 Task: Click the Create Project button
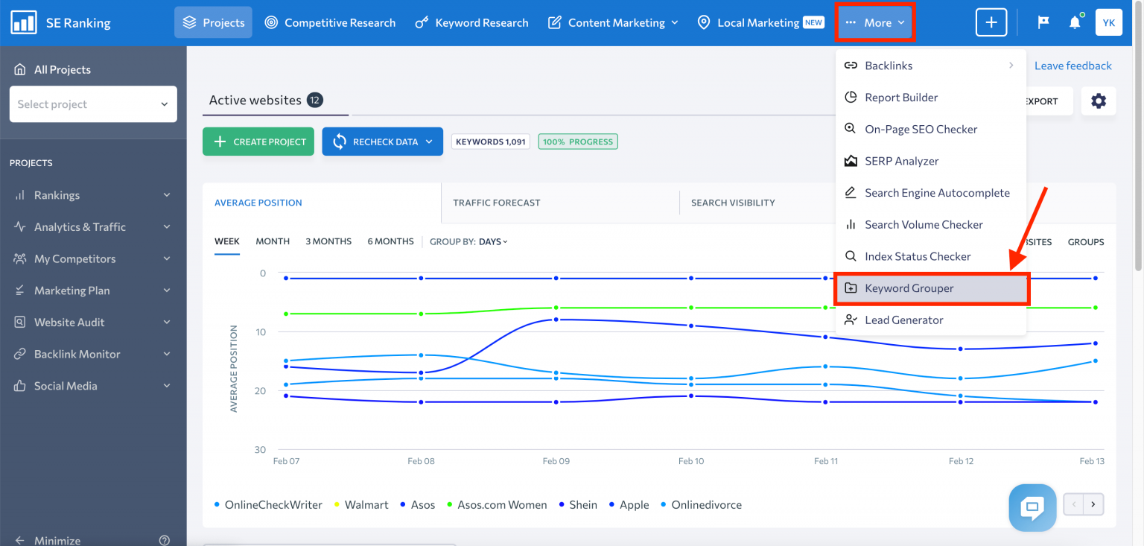tap(258, 141)
